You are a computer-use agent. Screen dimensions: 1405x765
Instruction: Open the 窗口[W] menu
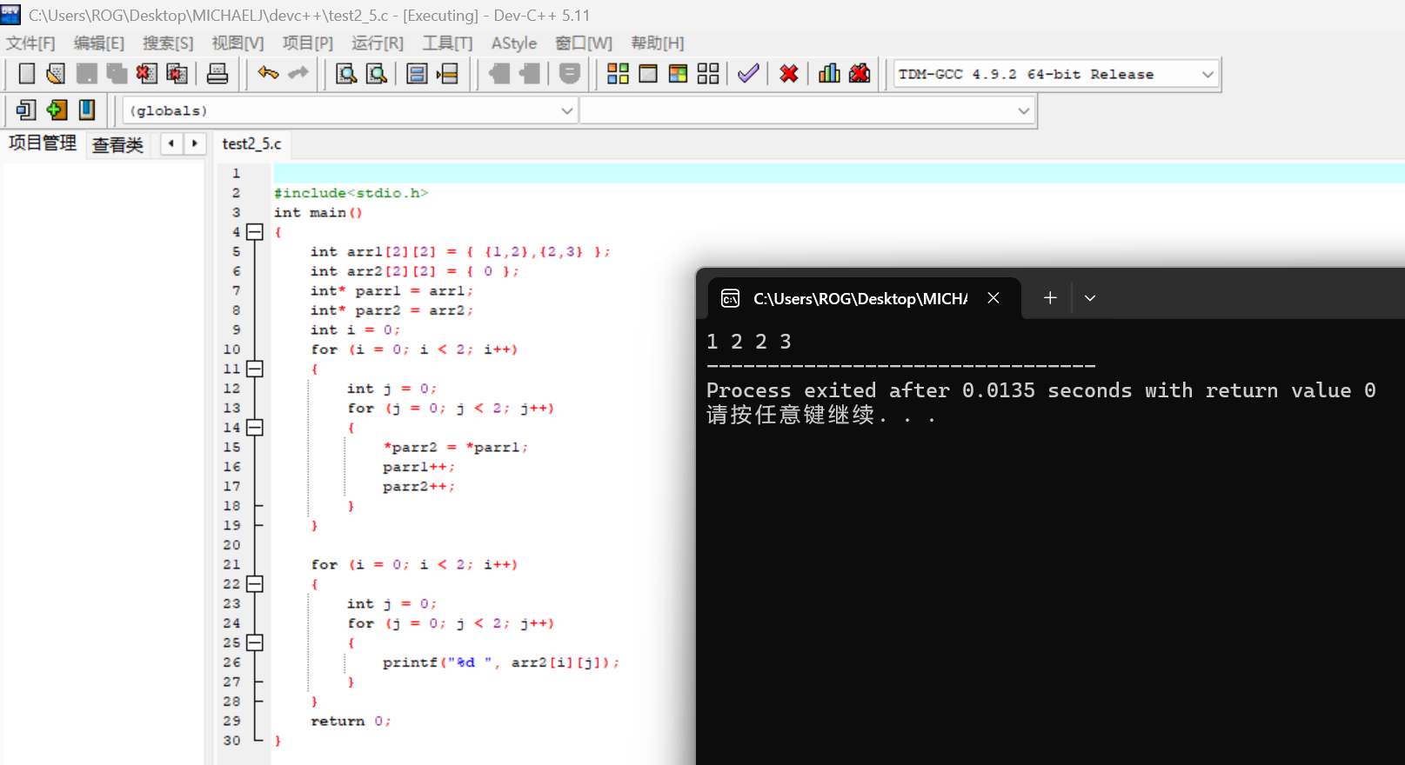tap(584, 43)
